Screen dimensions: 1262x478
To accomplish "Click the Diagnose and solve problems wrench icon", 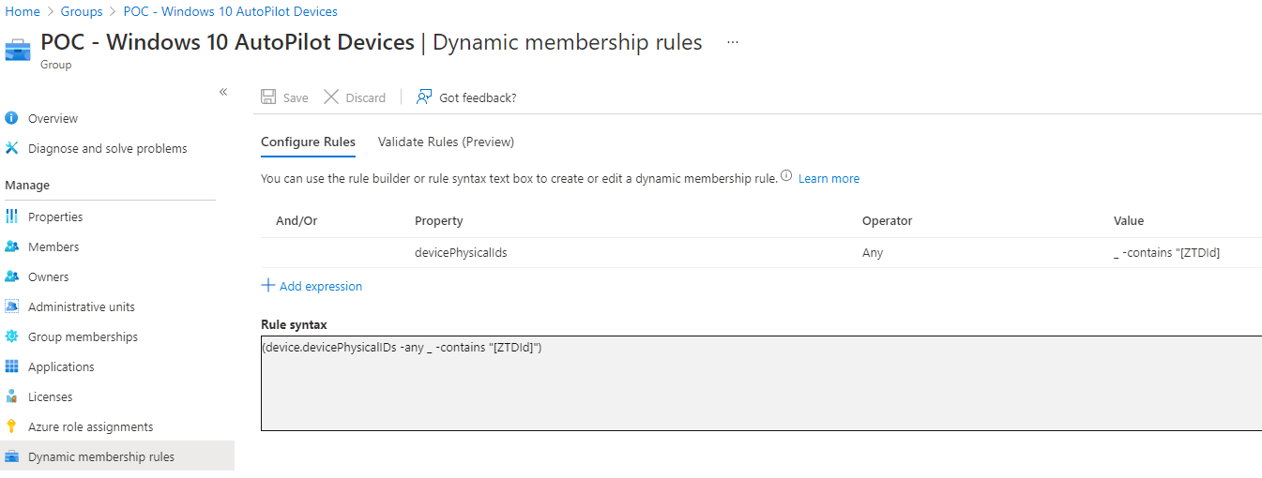I will [11, 148].
